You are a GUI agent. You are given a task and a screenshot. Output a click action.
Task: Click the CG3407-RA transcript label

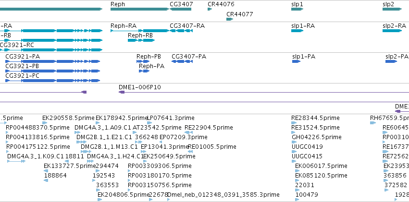187,26
